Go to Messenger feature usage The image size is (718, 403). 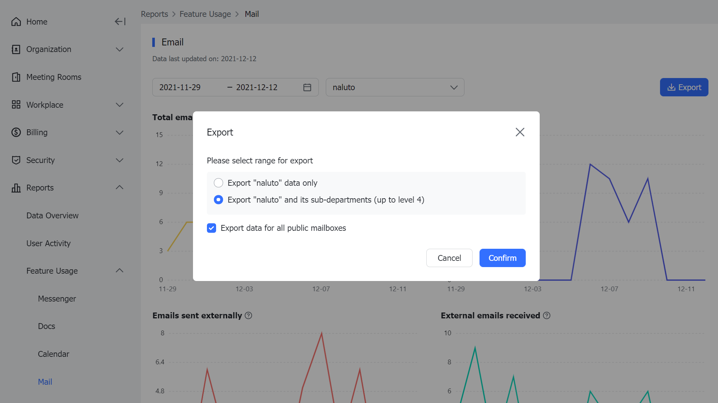pos(57,299)
